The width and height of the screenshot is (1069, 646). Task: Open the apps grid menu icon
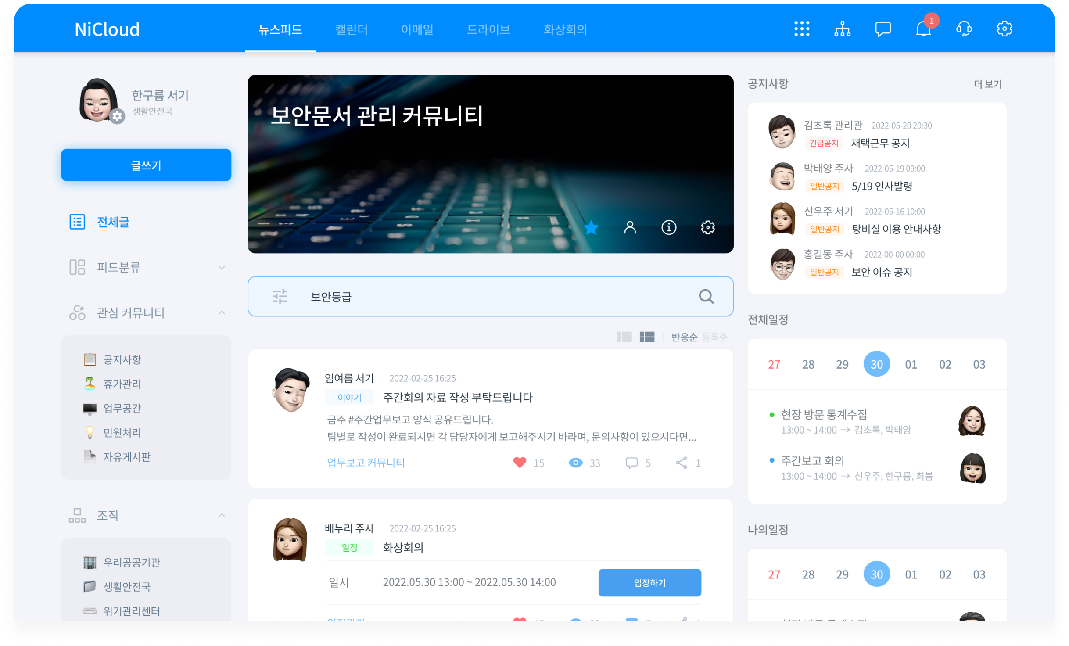click(x=802, y=29)
